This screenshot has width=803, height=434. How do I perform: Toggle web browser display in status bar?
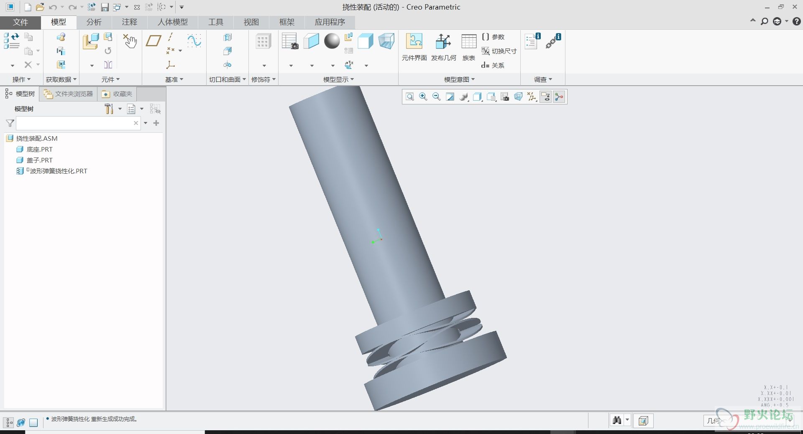point(21,423)
